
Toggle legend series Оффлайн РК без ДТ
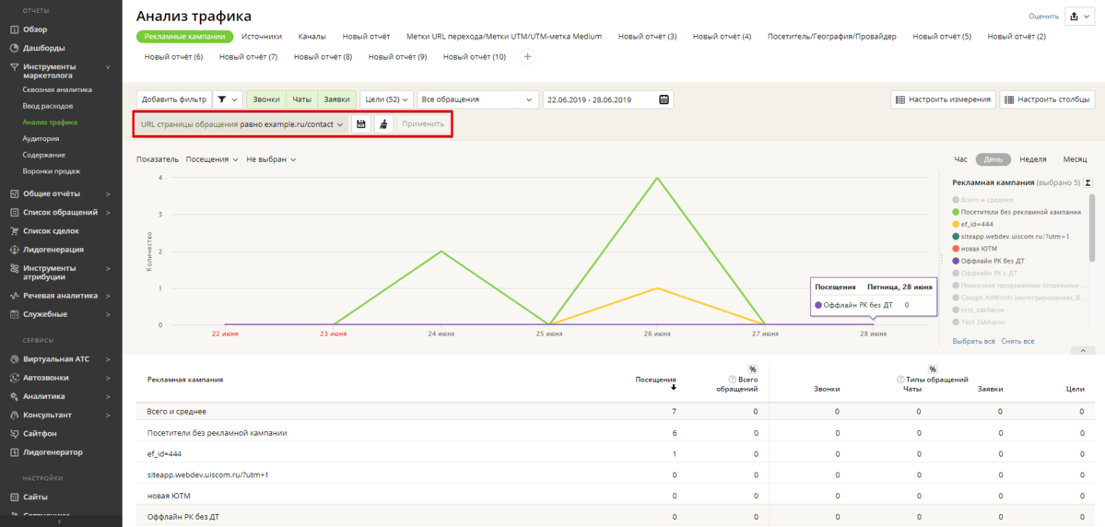tap(988, 261)
